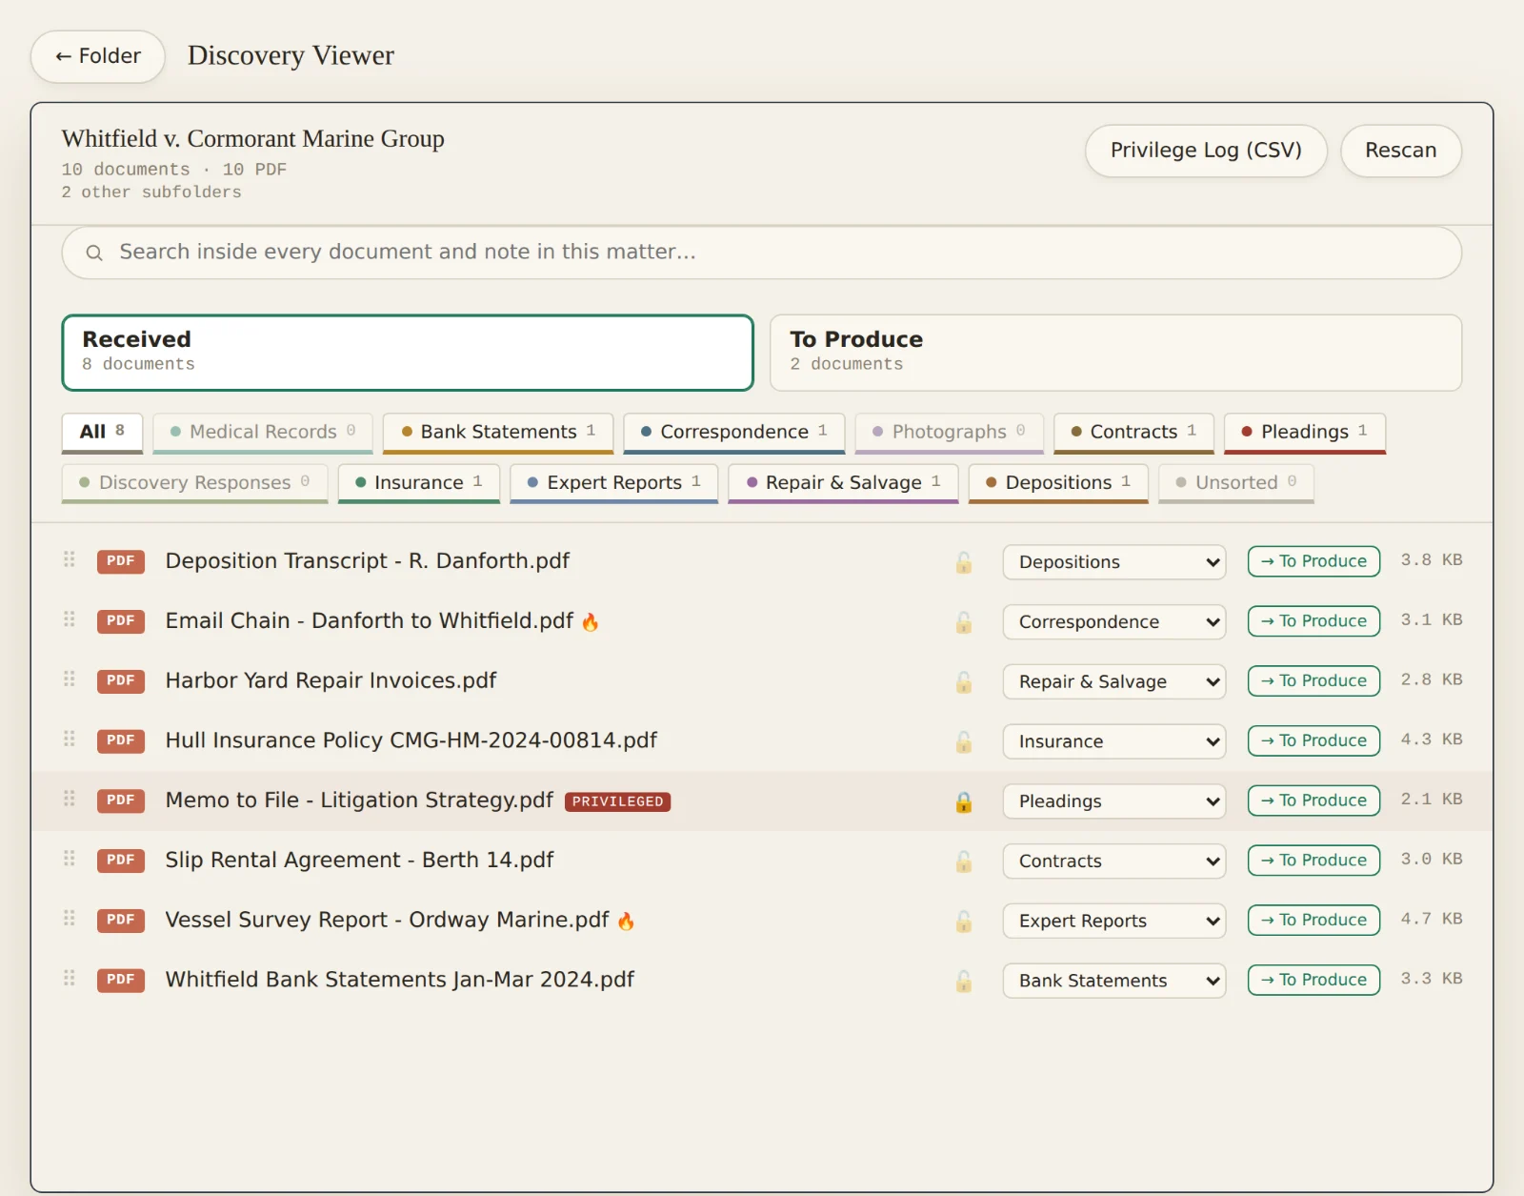Open the Repair & Salvage category dropdown
The width and height of the screenshot is (1524, 1196).
click(x=1114, y=682)
